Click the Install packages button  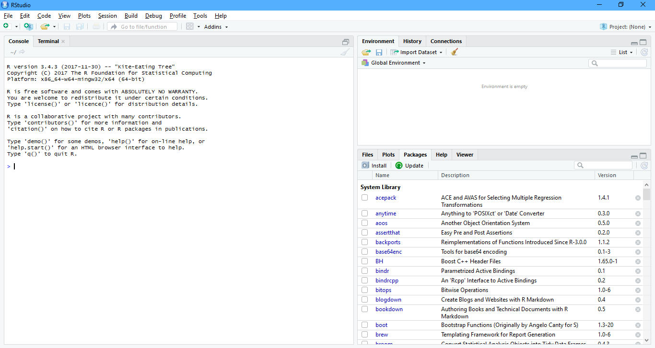(x=374, y=166)
